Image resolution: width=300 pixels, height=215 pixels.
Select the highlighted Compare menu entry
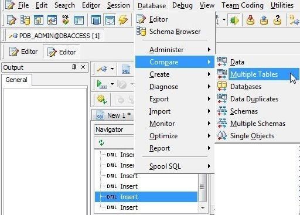tap(175, 62)
